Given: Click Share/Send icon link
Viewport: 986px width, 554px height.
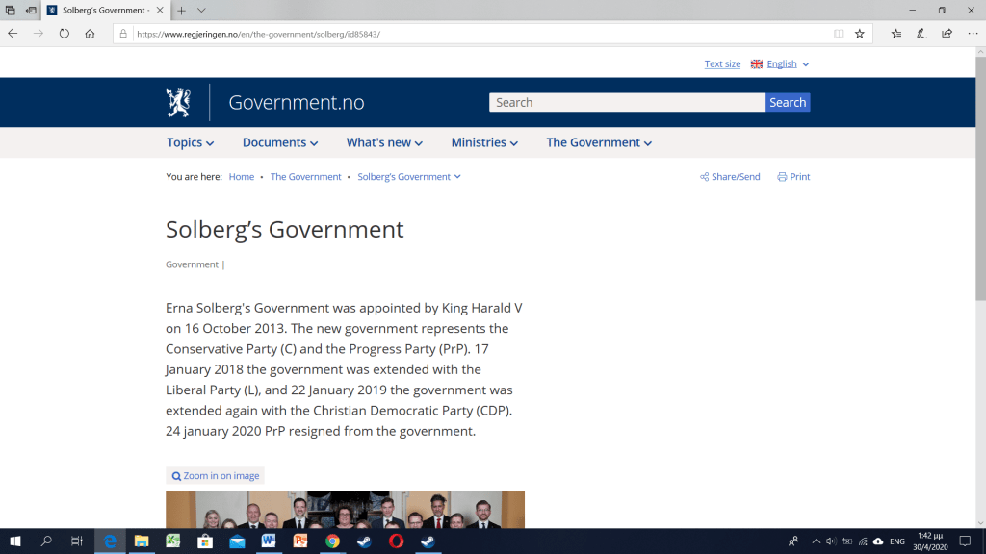Looking at the screenshot, I should (x=730, y=177).
